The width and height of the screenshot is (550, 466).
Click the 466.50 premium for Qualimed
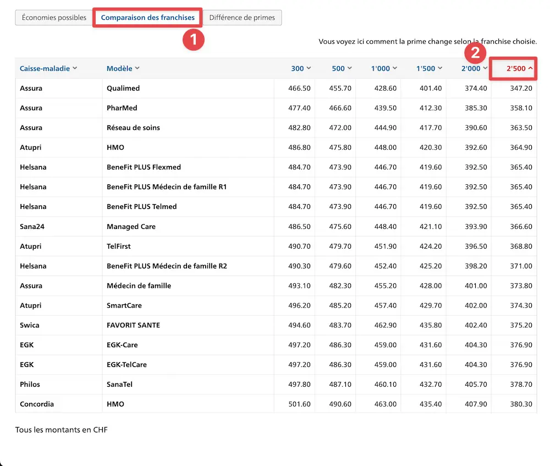[299, 89]
